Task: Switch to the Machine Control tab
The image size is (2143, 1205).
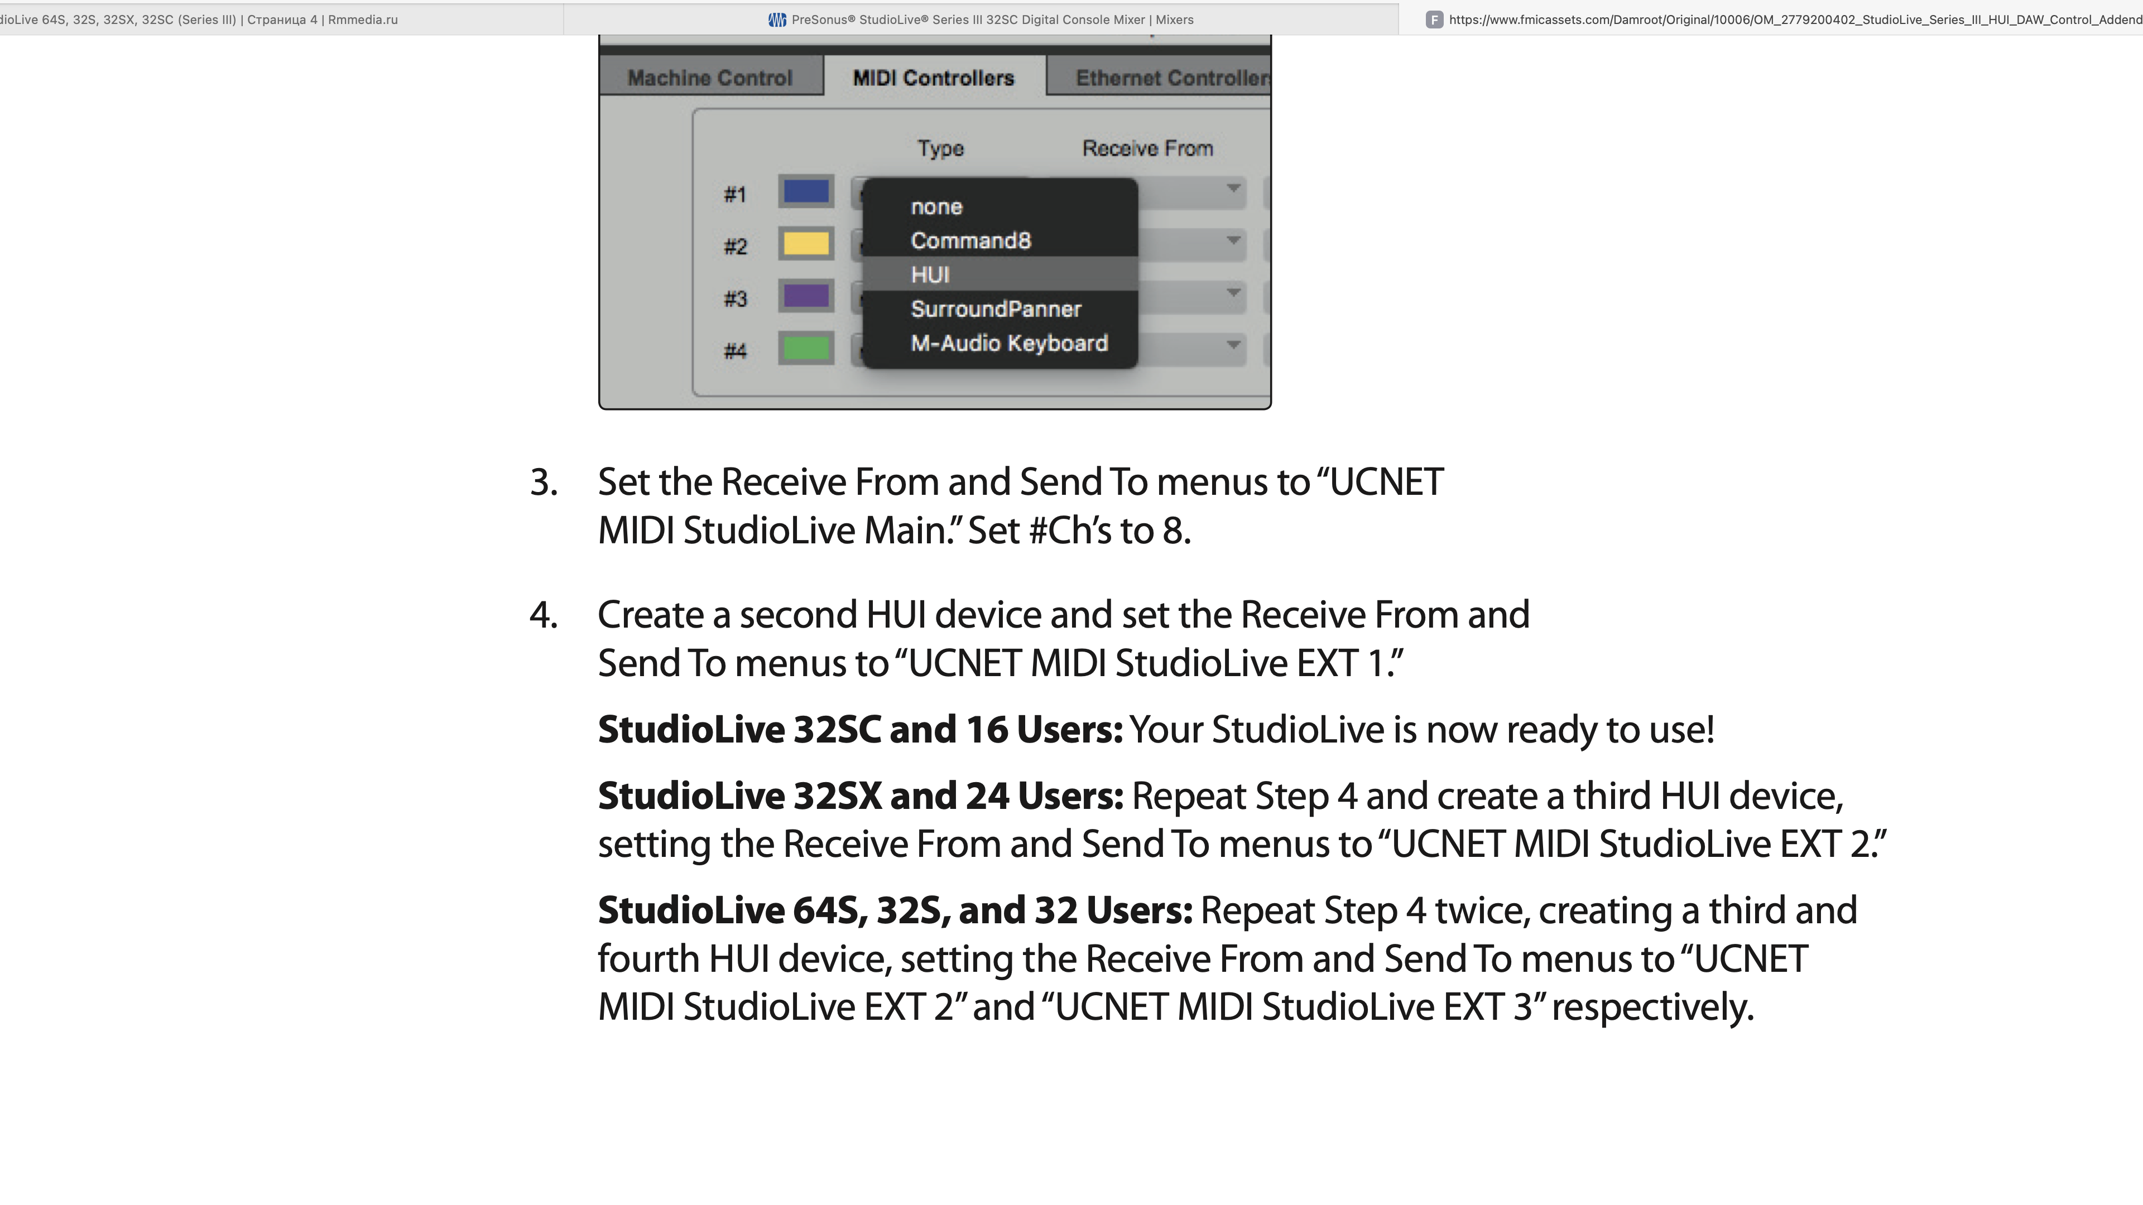Action: [710, 78]
